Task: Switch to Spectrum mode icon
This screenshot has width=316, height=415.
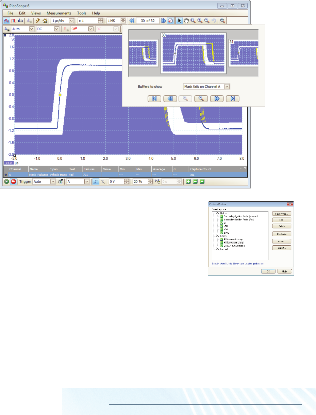Action: point(20,21)
